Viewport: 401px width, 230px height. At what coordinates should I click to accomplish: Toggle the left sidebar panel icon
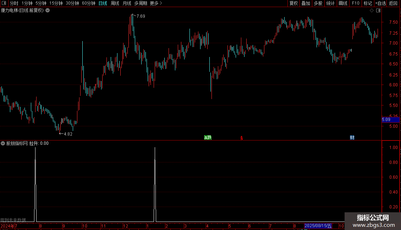(4, 3)
